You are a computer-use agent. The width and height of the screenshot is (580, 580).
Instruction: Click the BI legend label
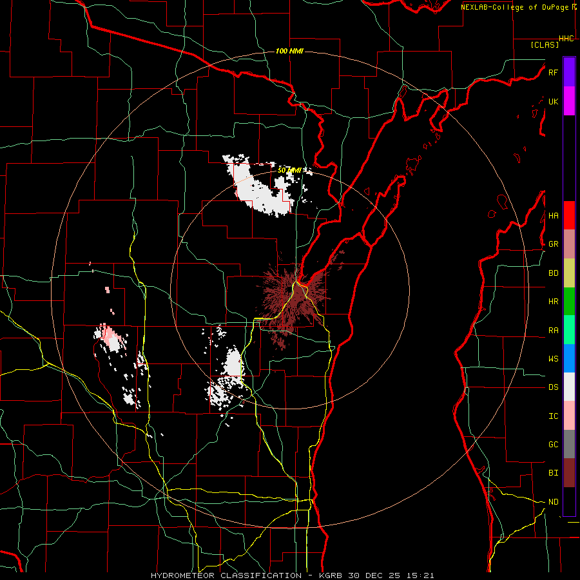coord(553,473)
